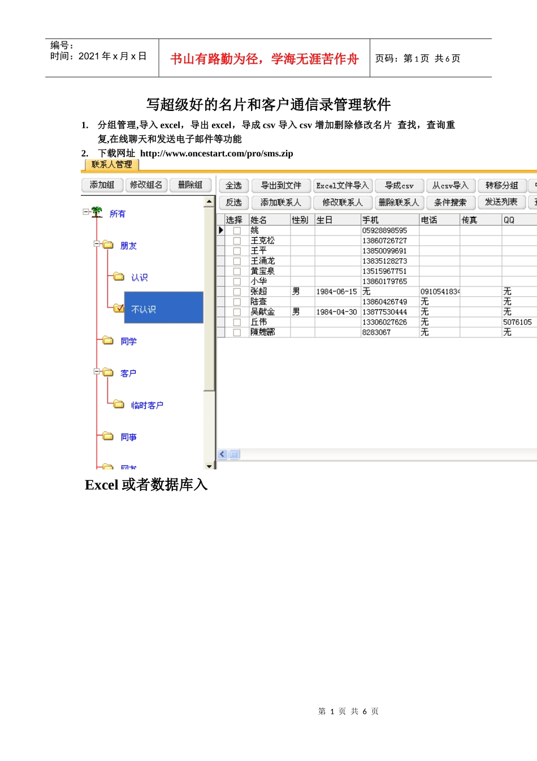537x761 pixels.
Task: Click the 电话 column header
Action: pos(440,220)
